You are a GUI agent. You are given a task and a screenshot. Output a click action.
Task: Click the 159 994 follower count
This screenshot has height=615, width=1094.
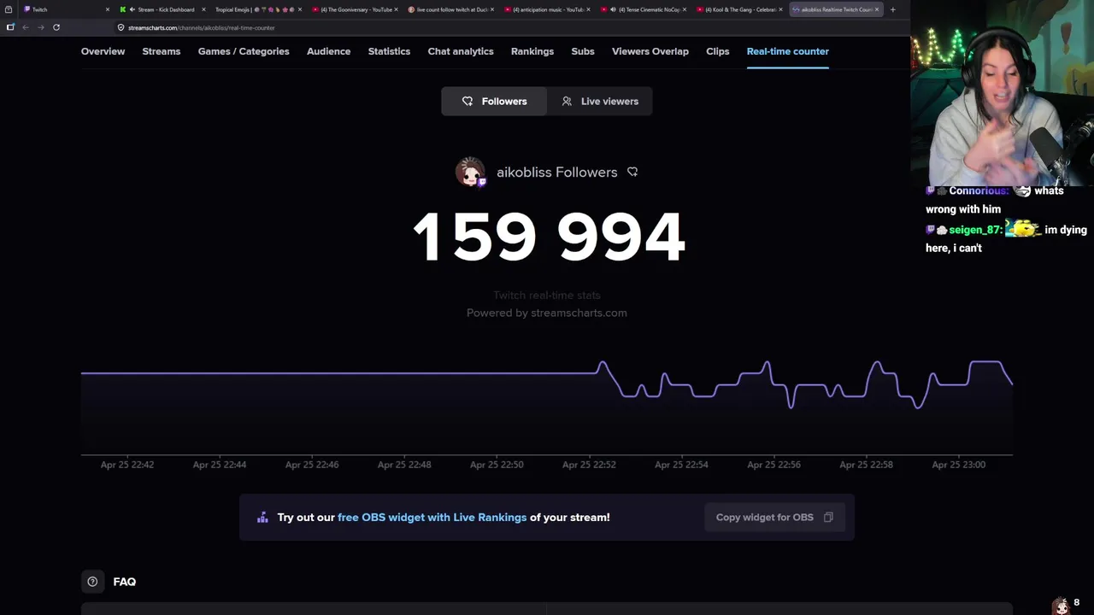[548, 237]
